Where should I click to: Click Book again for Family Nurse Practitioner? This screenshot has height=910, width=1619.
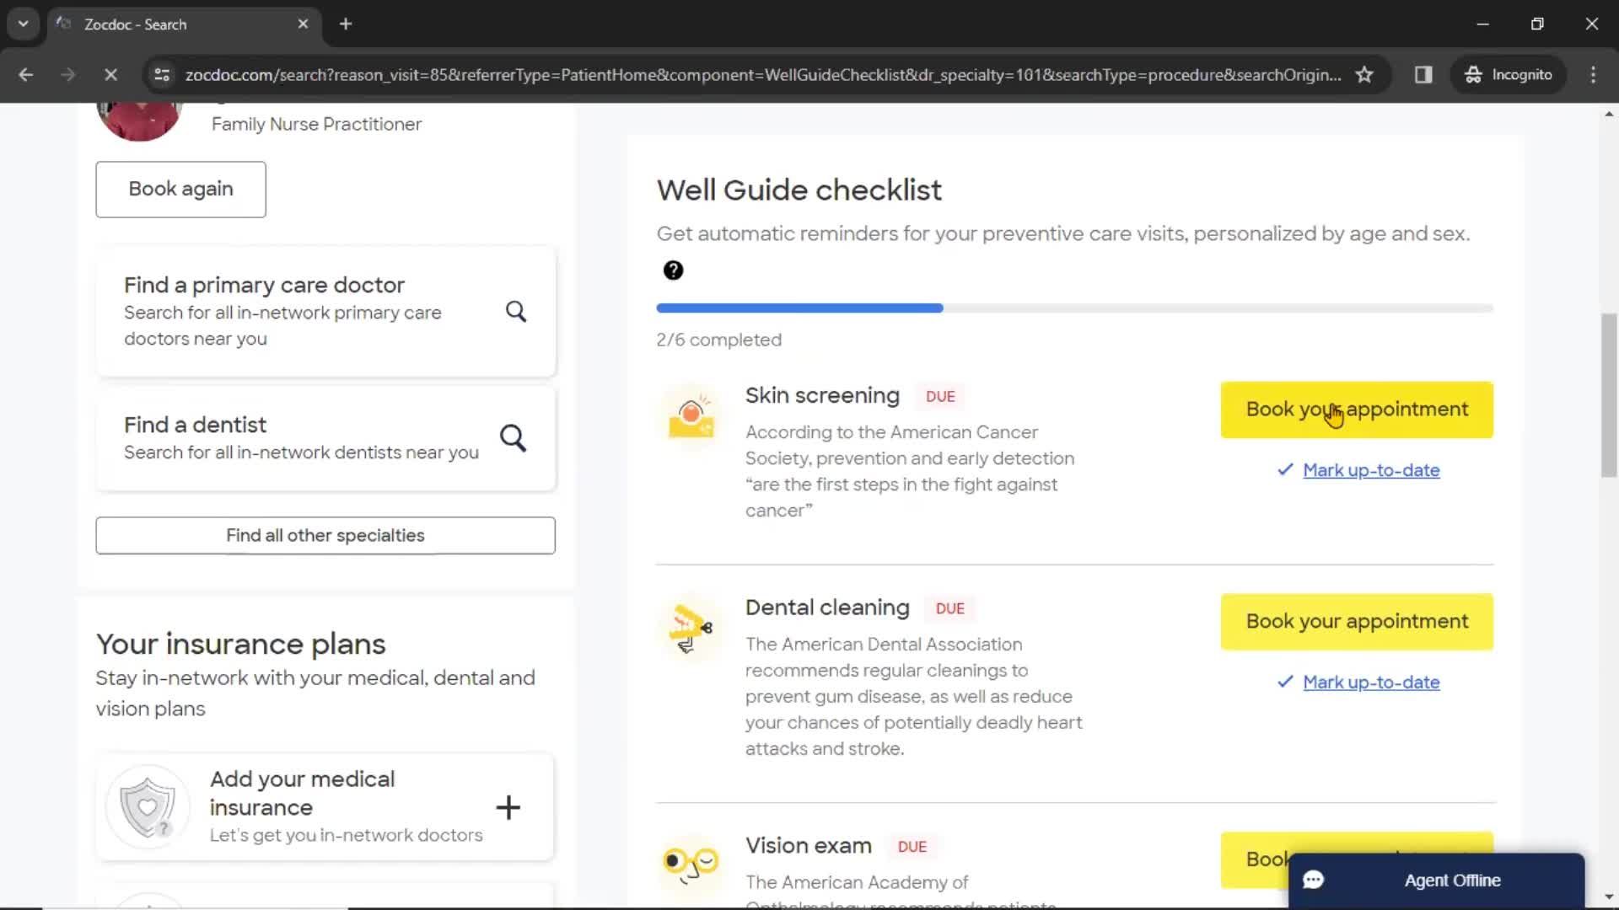[180, 189]
